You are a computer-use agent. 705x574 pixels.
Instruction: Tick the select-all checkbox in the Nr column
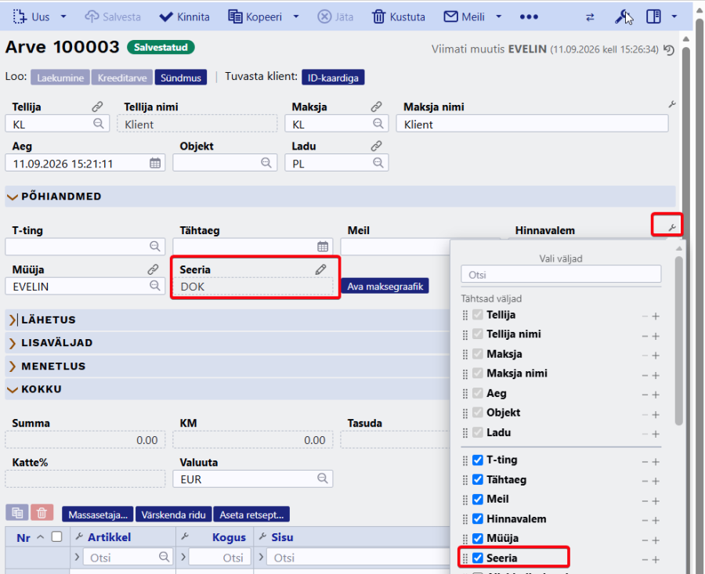point(56,536)
